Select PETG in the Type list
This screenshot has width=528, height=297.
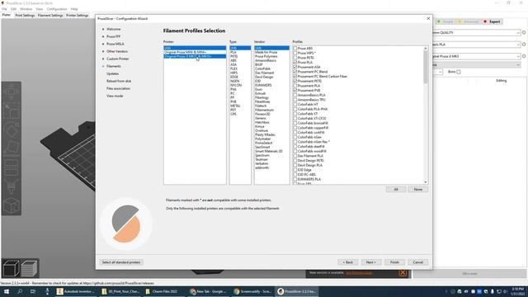point(240,56)
